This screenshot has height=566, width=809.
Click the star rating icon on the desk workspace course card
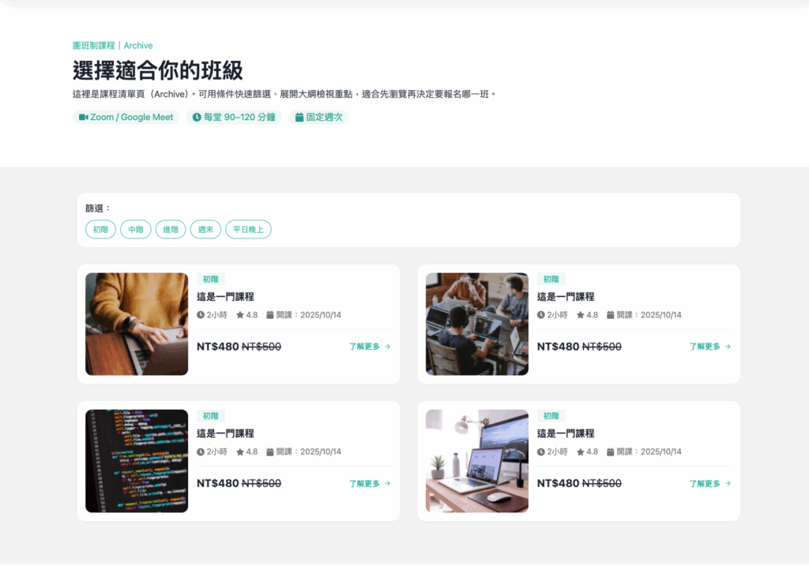click(x=580, y=452)
